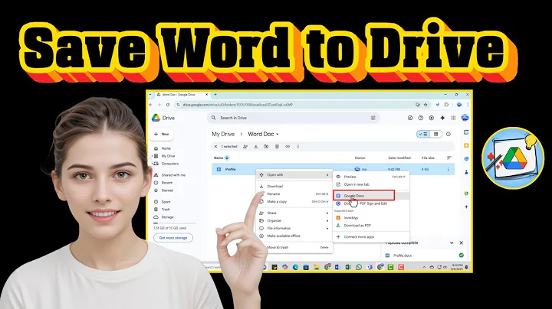The width and height of the screenshot is (552, 309).
Task: Open File Explorer from the taskbar
Action: pyautogui.click(x=317, y=267)
